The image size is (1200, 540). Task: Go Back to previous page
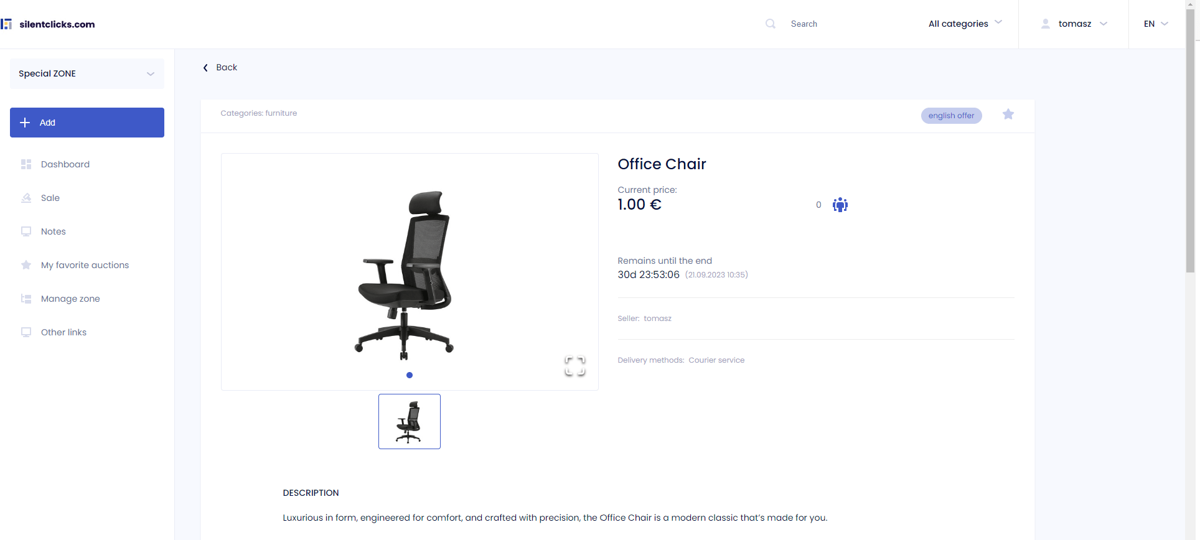point(220,67)
